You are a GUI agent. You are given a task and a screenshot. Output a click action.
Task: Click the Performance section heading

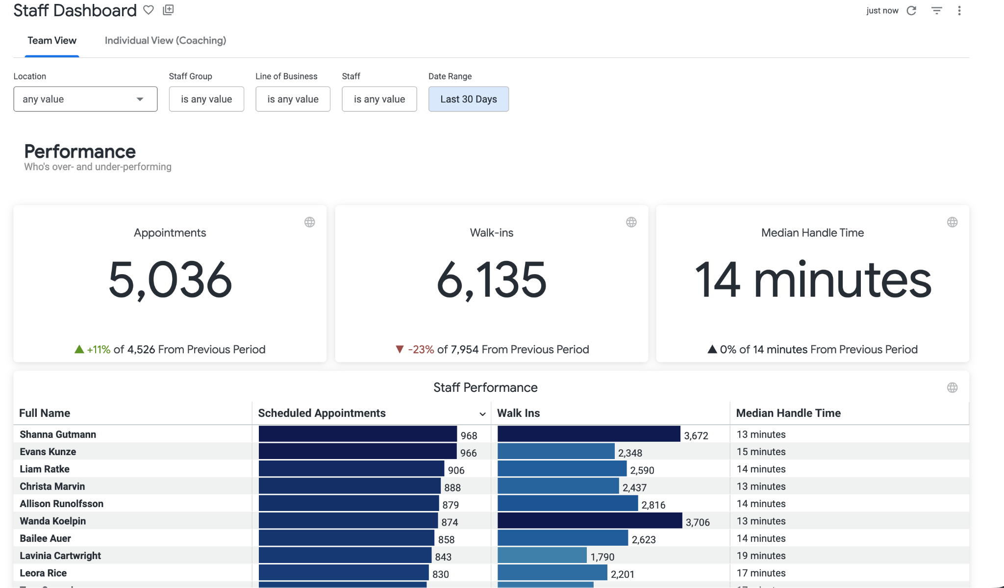point(80,152)
